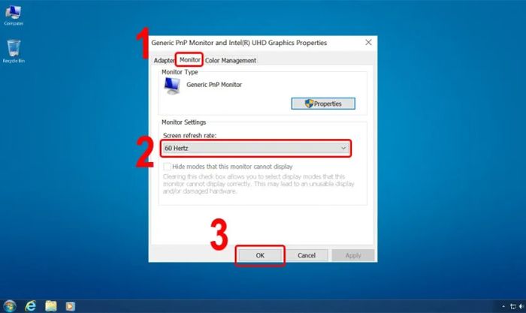Open the Windows Start orb
Screen dimensions: 526x313
click(9, 306)
